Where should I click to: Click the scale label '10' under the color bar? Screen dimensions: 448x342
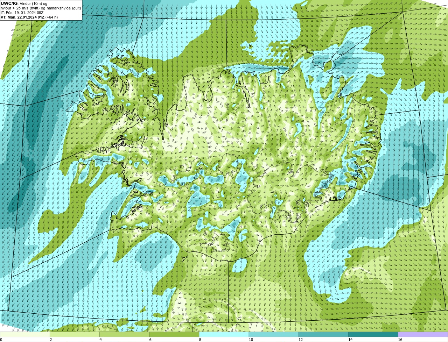point(251,340)
